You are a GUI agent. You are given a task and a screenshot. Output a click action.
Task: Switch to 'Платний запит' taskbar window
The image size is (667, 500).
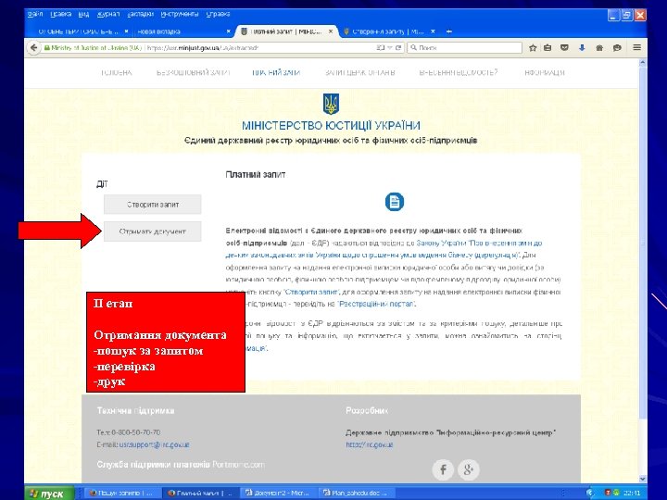pos(200,494)
